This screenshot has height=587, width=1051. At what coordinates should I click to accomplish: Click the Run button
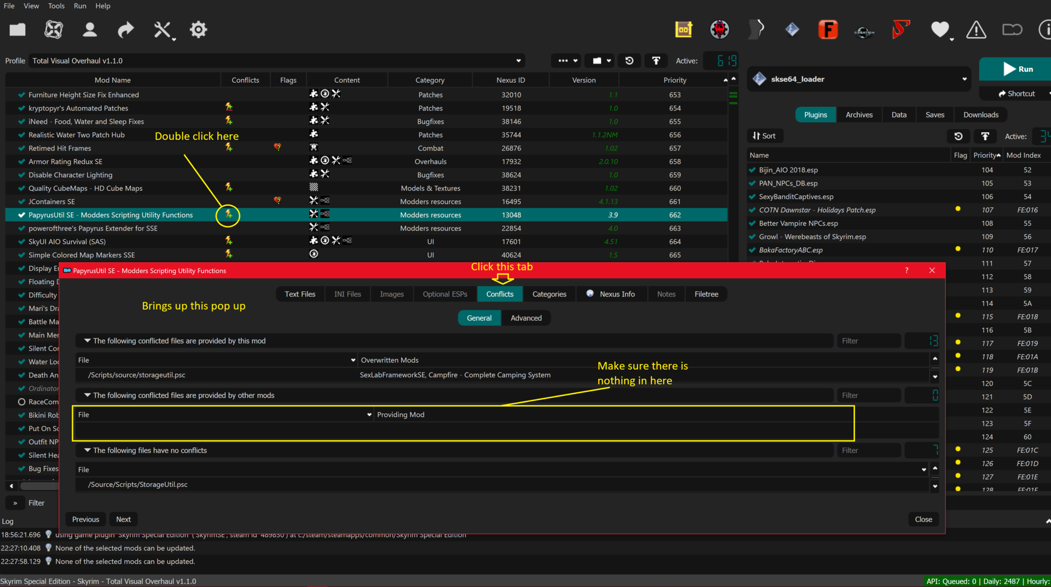coord(1017,69)
